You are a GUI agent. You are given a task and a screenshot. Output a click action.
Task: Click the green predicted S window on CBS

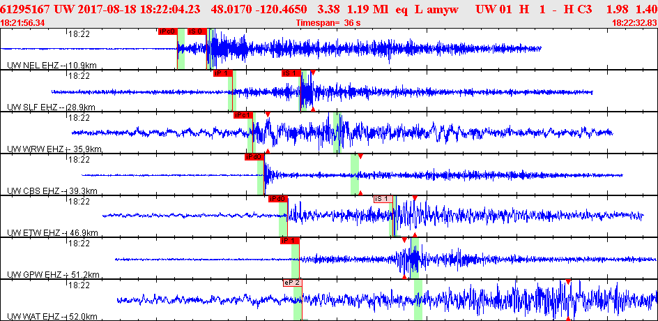pos(354,174)
